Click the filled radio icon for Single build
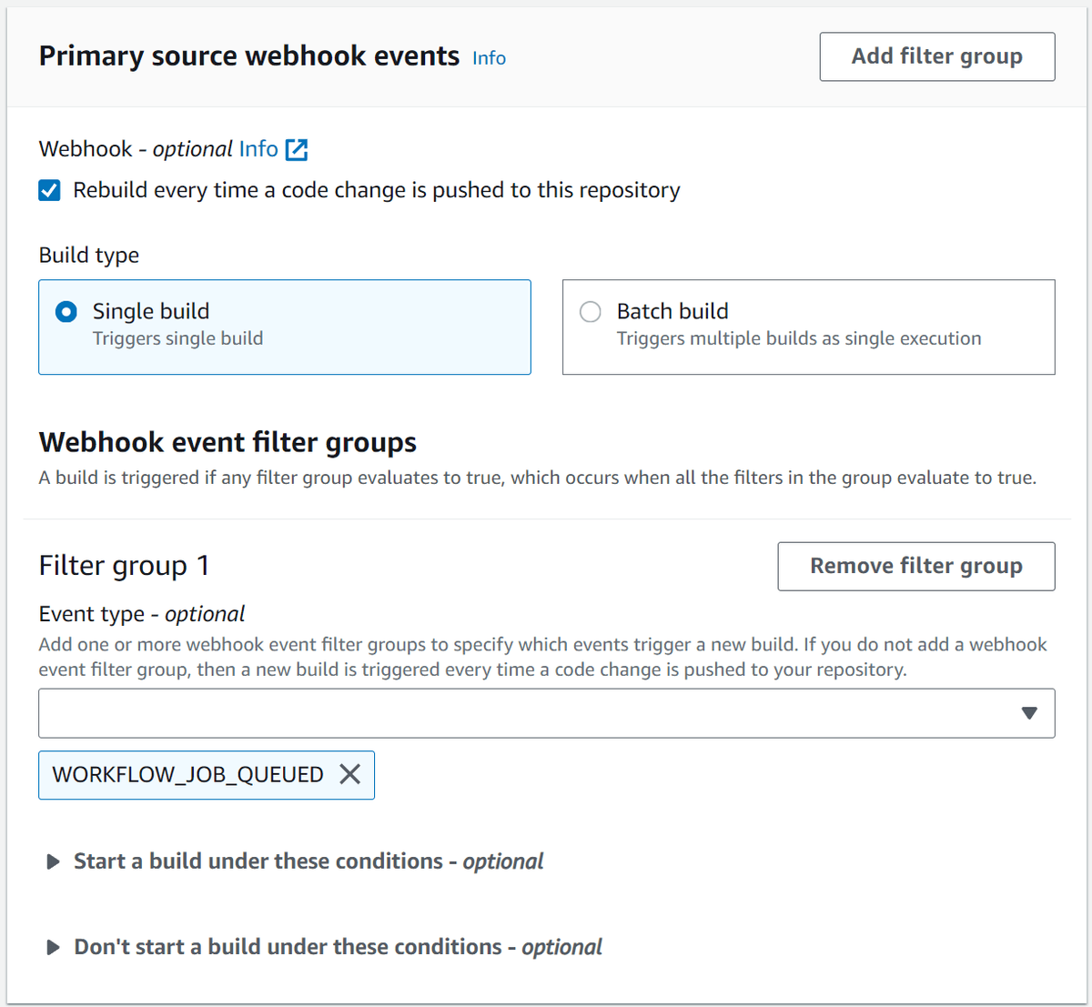The height and width of the screenshot is (1007, 1092). (66, 311)
